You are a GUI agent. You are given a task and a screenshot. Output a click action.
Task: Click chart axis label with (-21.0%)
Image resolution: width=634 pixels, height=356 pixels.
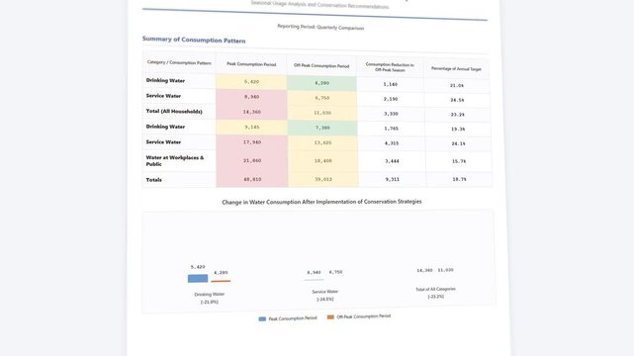[x=210, y=302]
